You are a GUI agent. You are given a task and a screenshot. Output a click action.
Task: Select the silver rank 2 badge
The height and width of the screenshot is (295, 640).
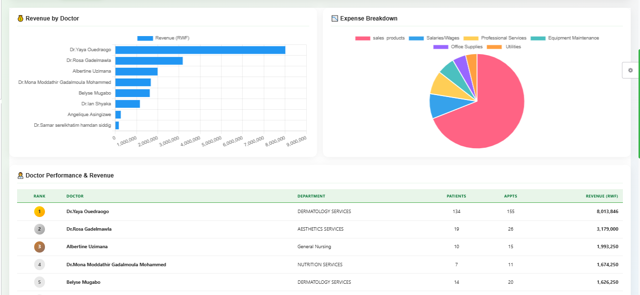[40, 229]
